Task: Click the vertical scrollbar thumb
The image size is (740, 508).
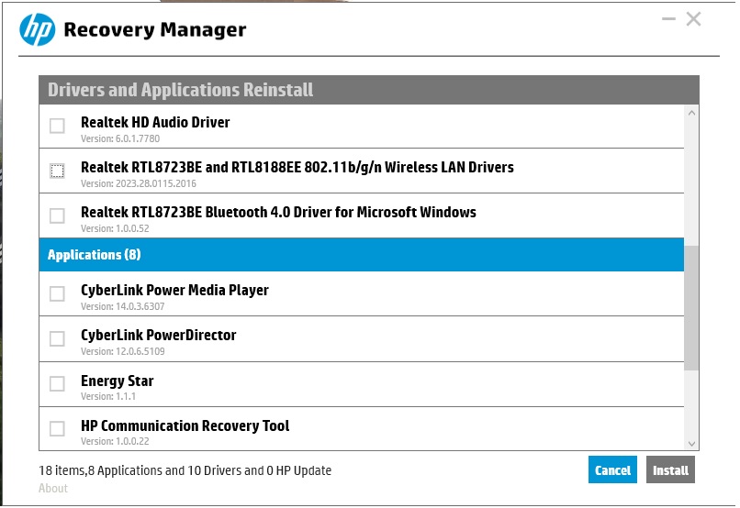Action: [691, 307]
